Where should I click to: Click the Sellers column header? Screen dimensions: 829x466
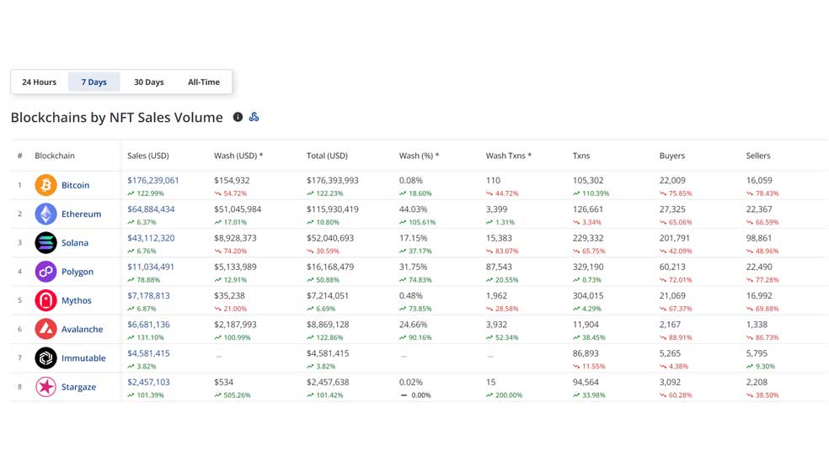(758, 156)
